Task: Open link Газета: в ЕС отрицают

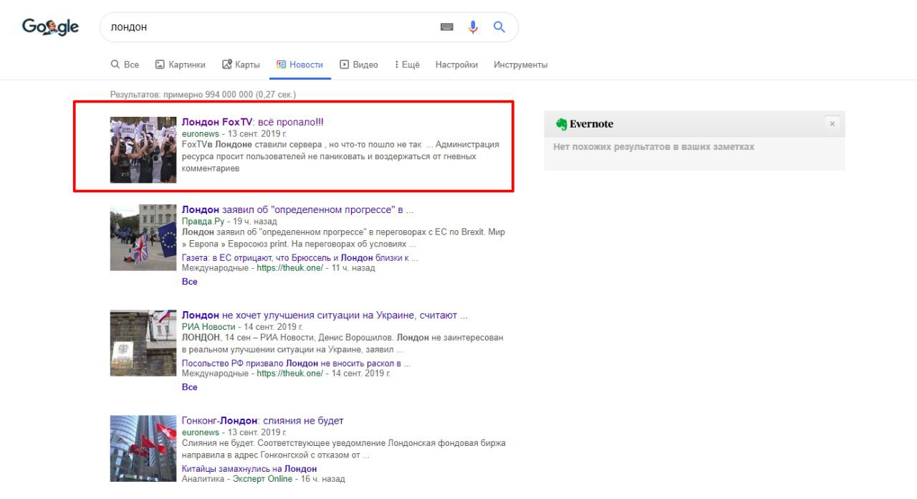Action: pyautogui.click(x=300, y=257)
